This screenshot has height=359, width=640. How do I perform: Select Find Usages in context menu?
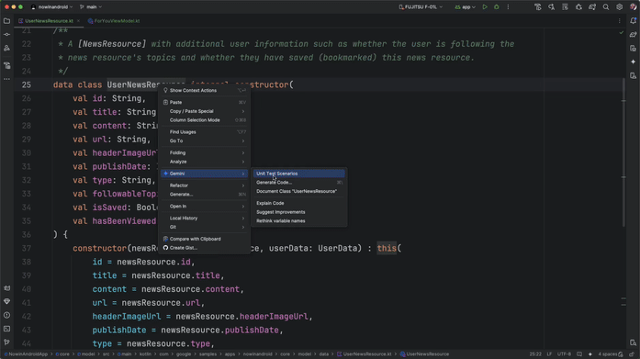pyautogui.click(x=205, y=132)
